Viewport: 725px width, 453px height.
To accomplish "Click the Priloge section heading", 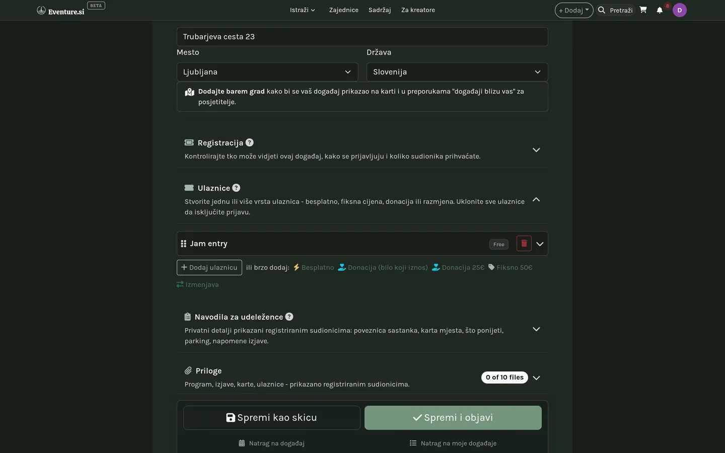I will (x=208, y=371).
